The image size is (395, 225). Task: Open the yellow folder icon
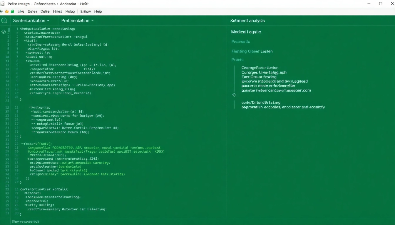[6, 11]
